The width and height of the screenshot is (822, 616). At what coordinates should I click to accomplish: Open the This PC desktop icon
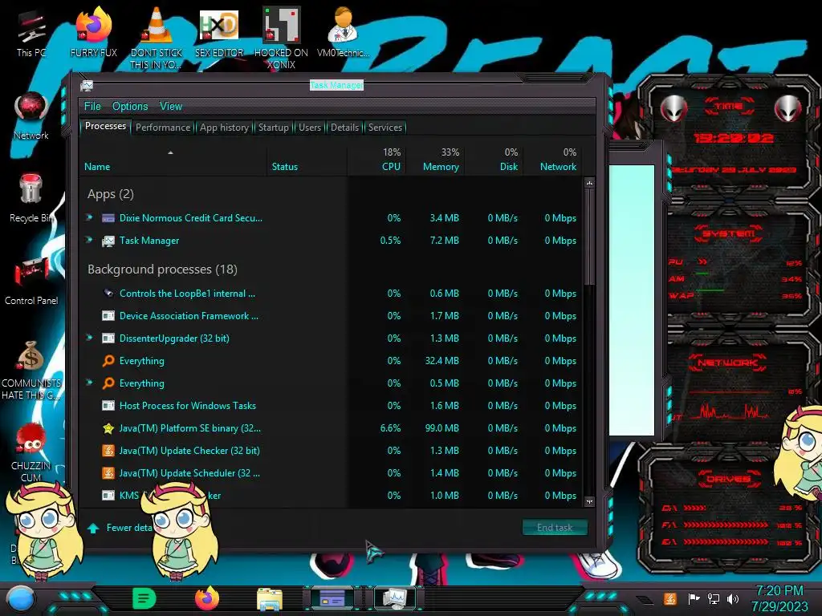coord(31,33)
